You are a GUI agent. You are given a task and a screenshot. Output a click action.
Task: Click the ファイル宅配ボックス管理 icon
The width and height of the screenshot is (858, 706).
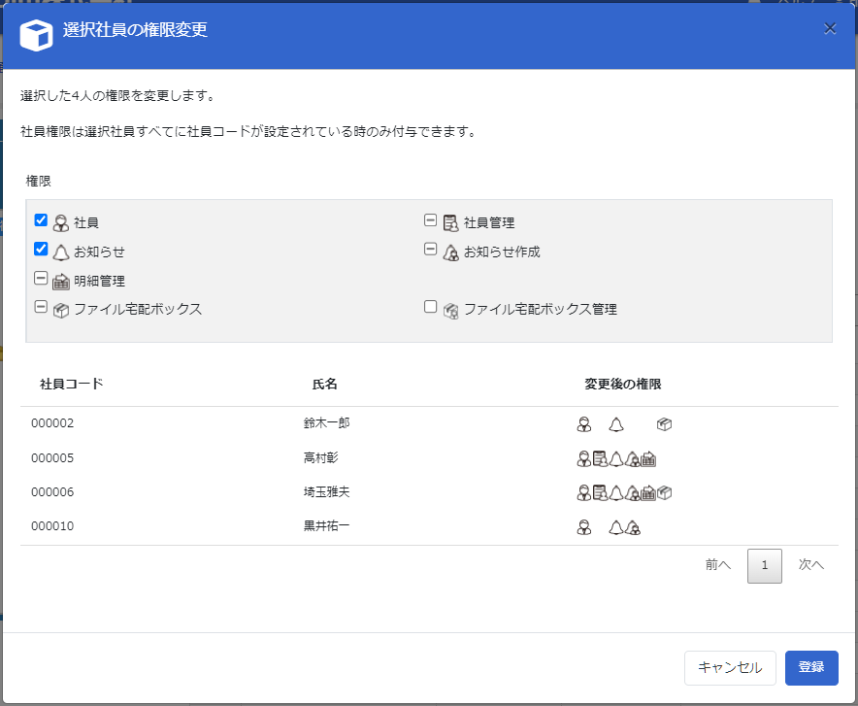coord(450,311)
